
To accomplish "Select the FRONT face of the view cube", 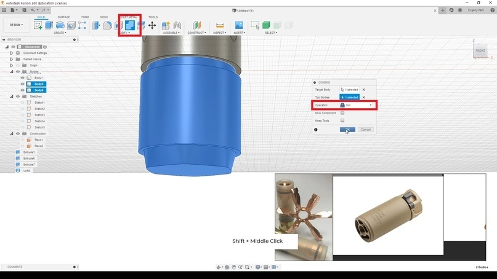I will point(480,51).
